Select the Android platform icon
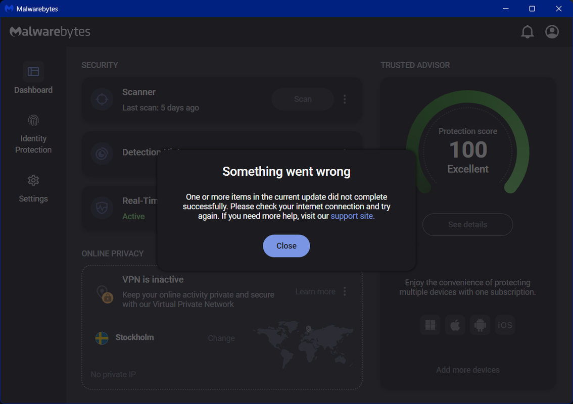The image size is (573, 404). tap(480, 325)
